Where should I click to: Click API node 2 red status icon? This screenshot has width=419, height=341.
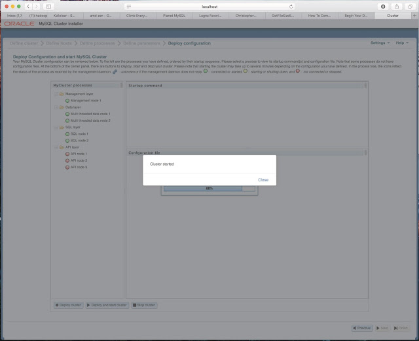pyautogui.click(x=67, y=160)
